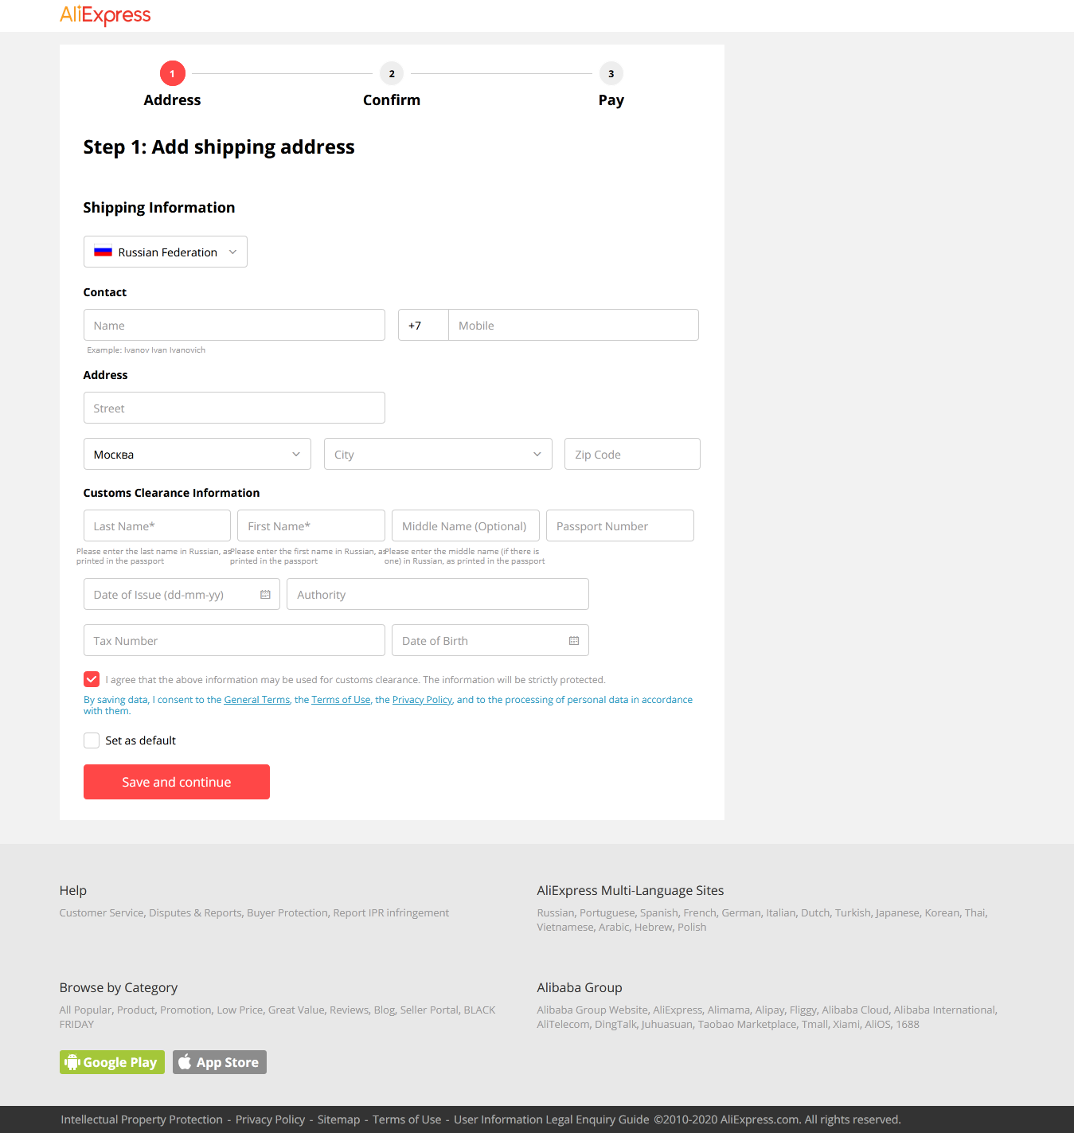
Task: Open the City dropdown
Action: [x=438, y=454]
